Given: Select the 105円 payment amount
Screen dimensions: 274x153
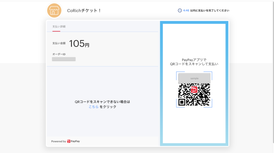Looking at the screenshot, I should coord(79,44).
